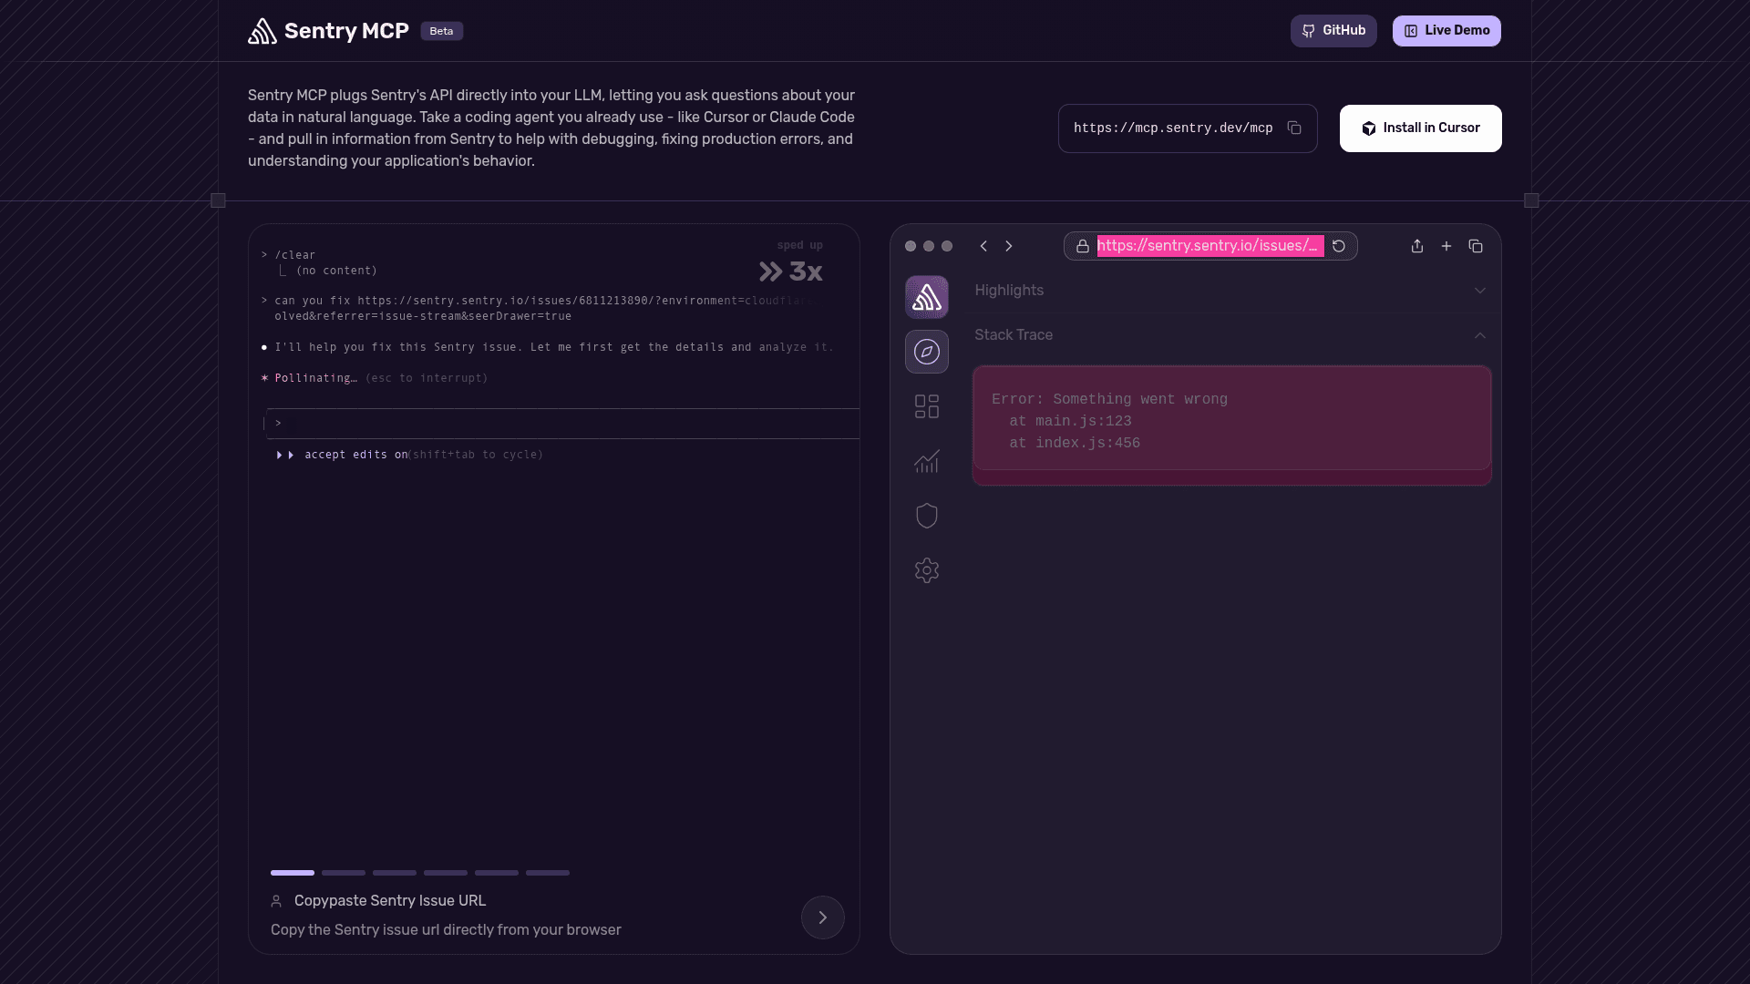Jump to the sixth demo step indicator

point(548,873)
